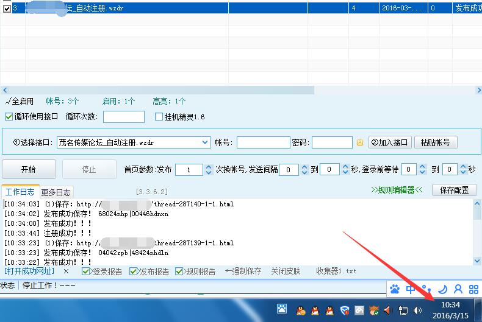Adjust the 登录前等待 minimum stepper arrows

(422, 169)
